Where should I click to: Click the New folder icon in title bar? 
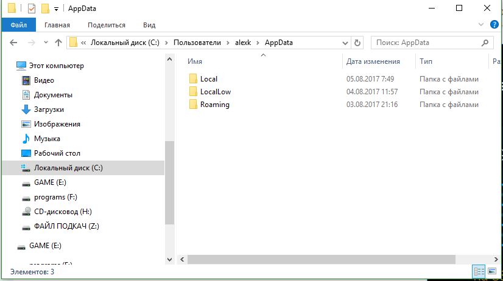tap(45, 9)
